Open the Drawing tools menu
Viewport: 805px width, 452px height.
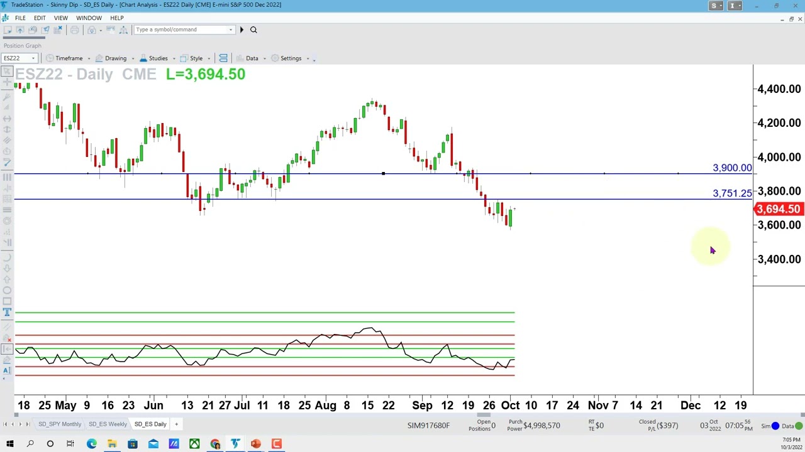111,58
